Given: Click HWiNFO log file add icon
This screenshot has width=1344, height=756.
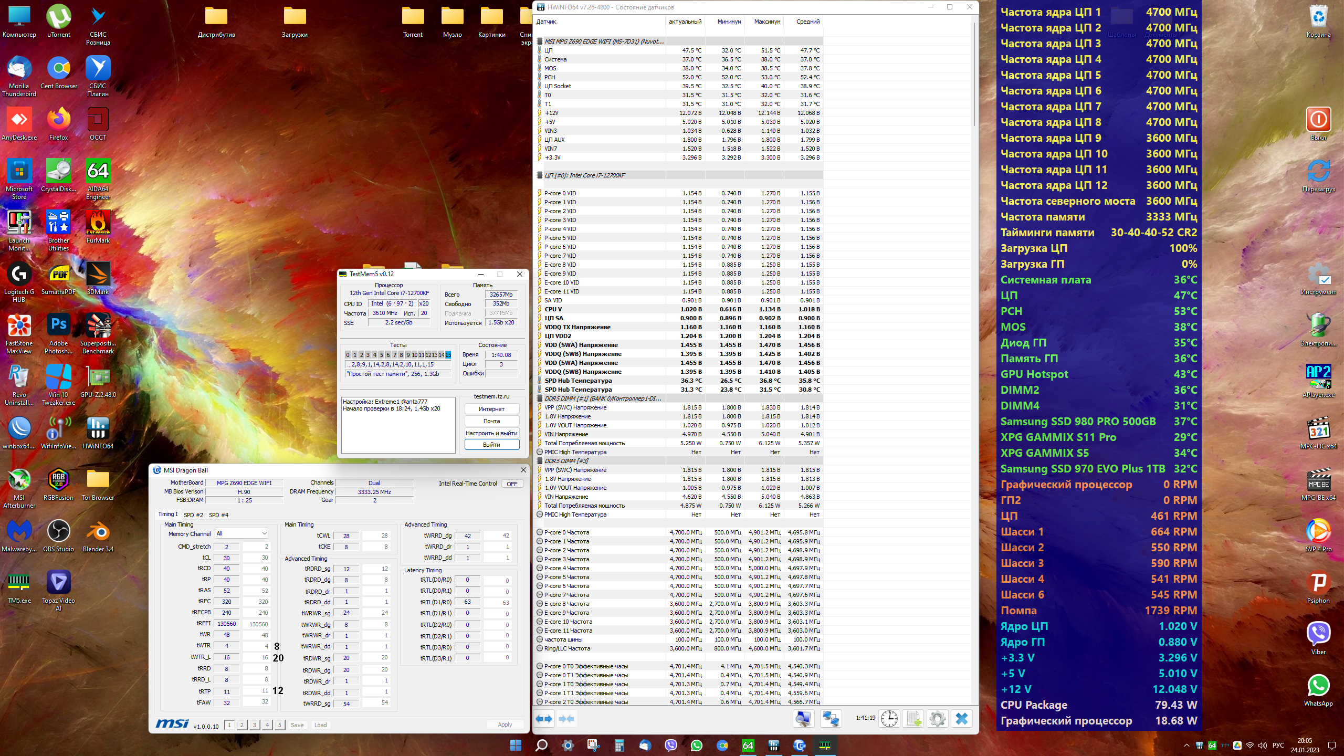Looking at the screenshot, I should (913, 719).
